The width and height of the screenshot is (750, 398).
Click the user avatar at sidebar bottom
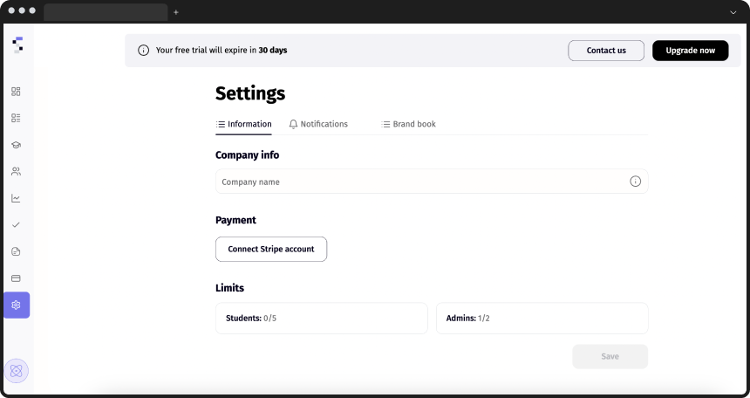pos(16,371)
